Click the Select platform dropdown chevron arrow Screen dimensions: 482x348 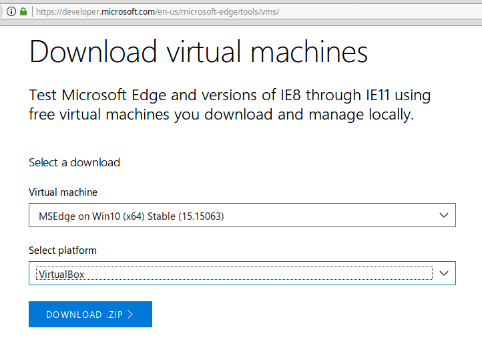point(443,273)
